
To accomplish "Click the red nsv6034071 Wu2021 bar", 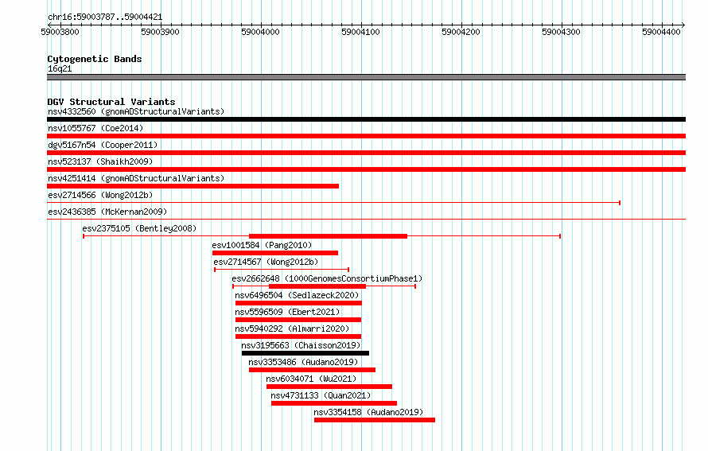I will tap(329, 387).
